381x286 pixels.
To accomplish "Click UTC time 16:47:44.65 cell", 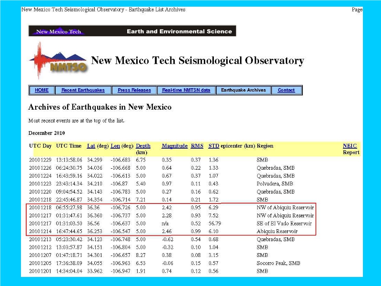I will (x=69, y=232).
